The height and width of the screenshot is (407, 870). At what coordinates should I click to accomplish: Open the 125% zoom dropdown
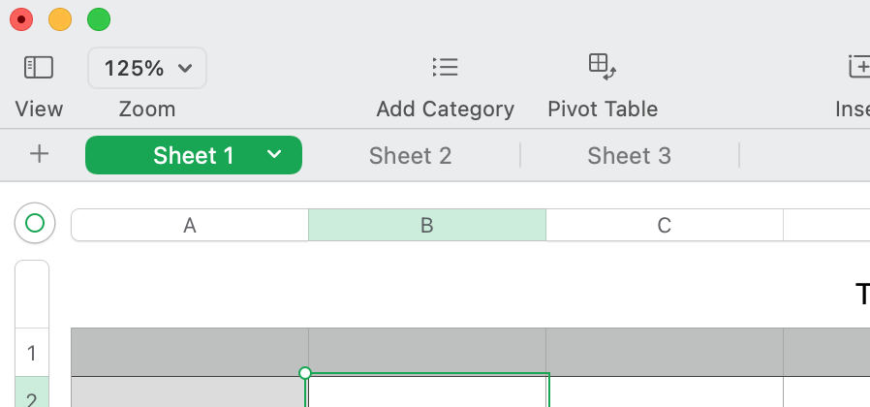pyautogui.click(x=147, y=68)
